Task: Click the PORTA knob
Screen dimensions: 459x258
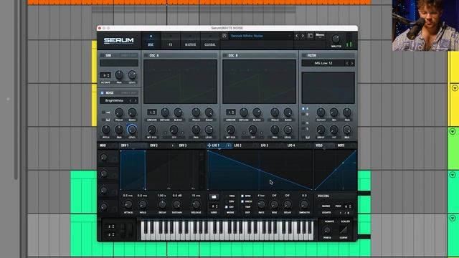Action: click(x=327, y=230)
